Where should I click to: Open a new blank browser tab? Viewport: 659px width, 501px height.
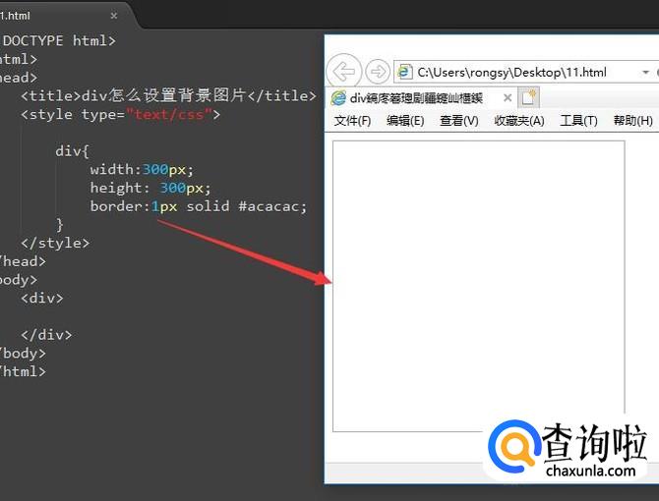point(529,97)
